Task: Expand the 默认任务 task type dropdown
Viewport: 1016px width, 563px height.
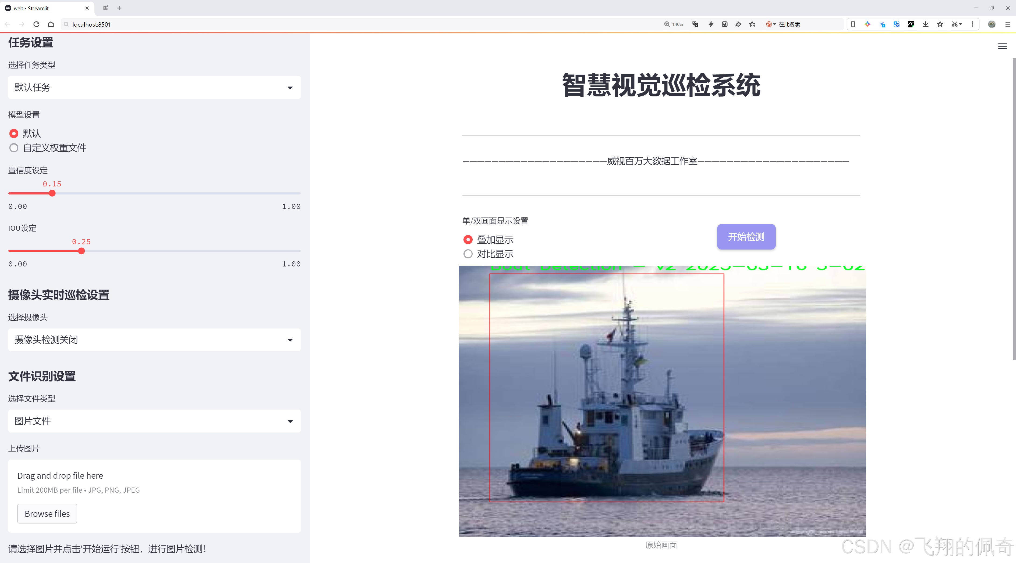Action: (x=154, y=87)
